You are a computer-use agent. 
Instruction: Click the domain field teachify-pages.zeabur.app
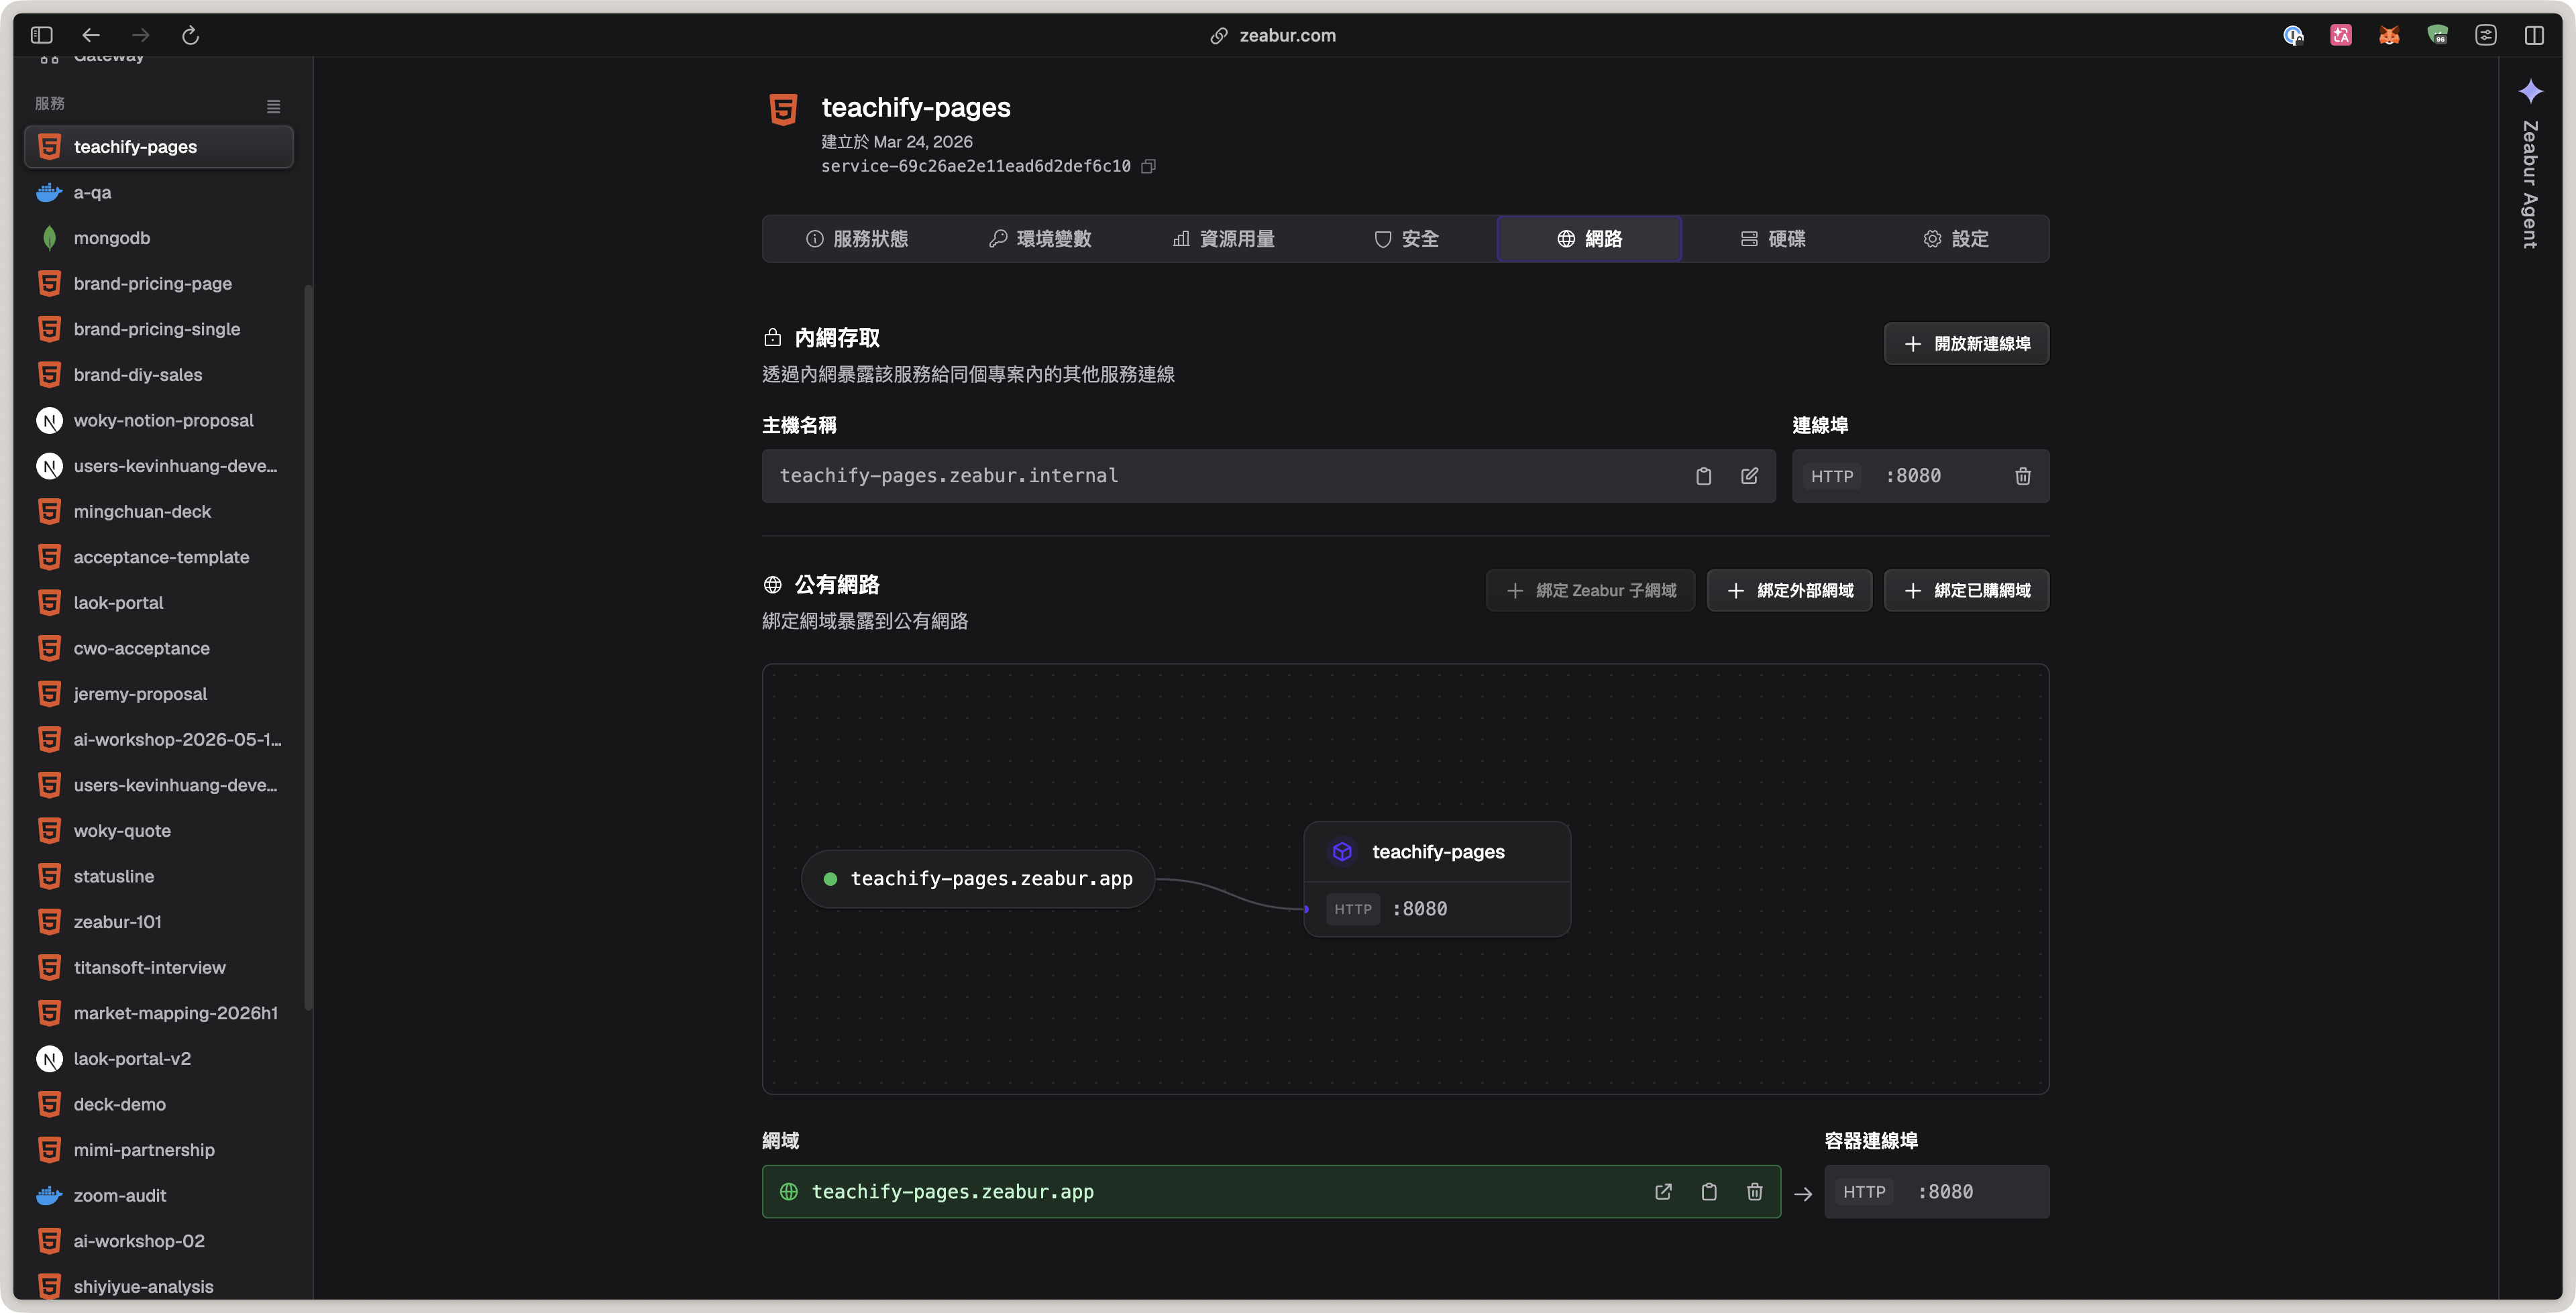(x=1271, y=1191)
